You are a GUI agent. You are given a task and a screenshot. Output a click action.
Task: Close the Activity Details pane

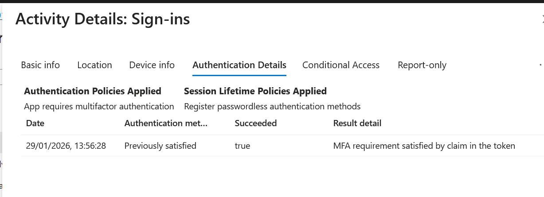542,19
